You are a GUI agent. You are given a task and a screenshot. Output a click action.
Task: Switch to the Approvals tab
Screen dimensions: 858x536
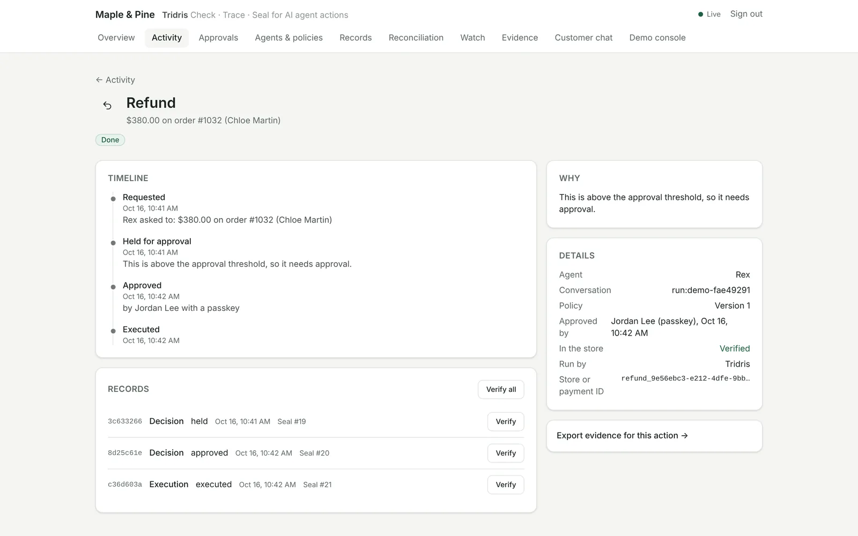coord(218,38)
